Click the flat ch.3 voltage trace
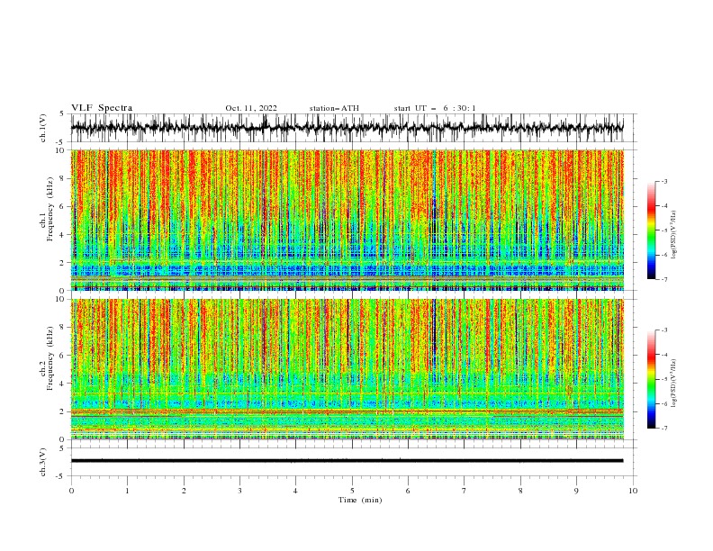This screenshot has height=551, width=713. click(347, 461)
